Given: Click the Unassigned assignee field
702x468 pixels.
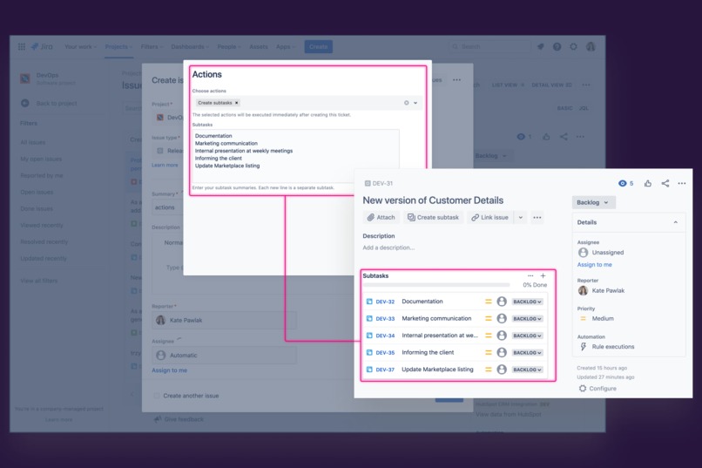Looking at the screenshot, I should tap(600, 252).
